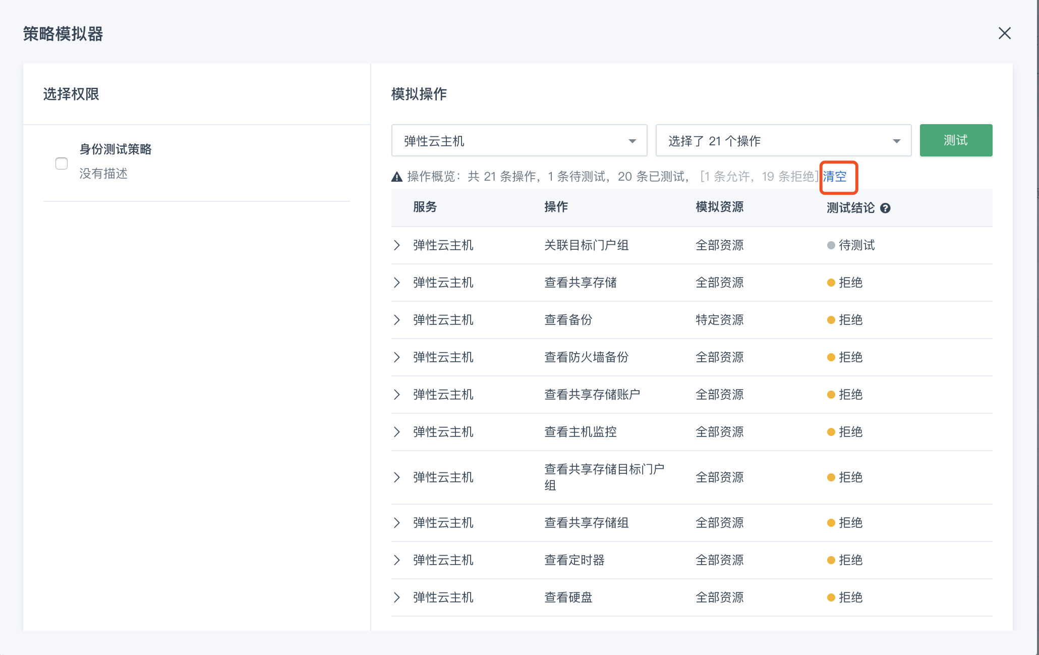Expand the 查看硬盘 row
The image size is (1039, 655).
coord(397,597)
